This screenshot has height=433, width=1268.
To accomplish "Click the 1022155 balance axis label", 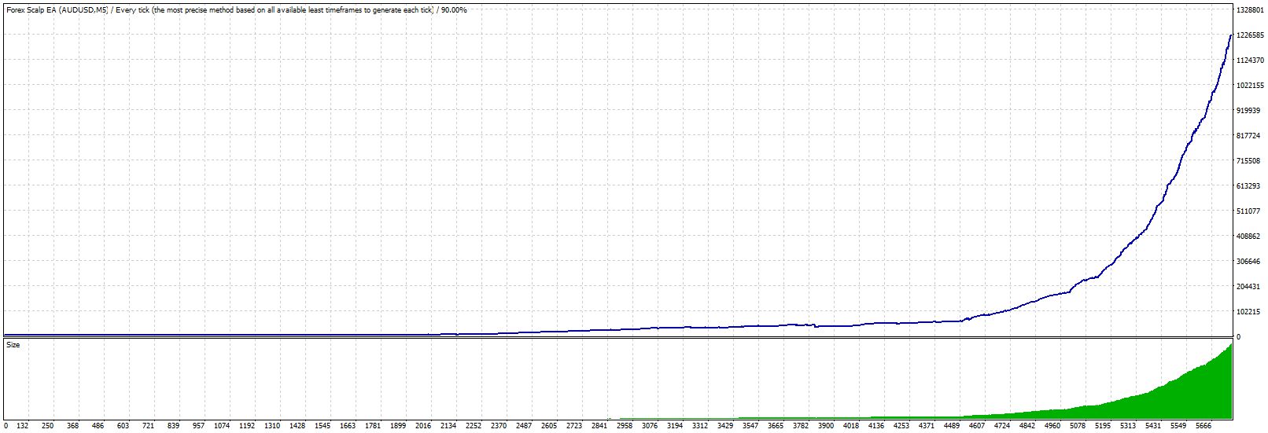I will 1250,86.
